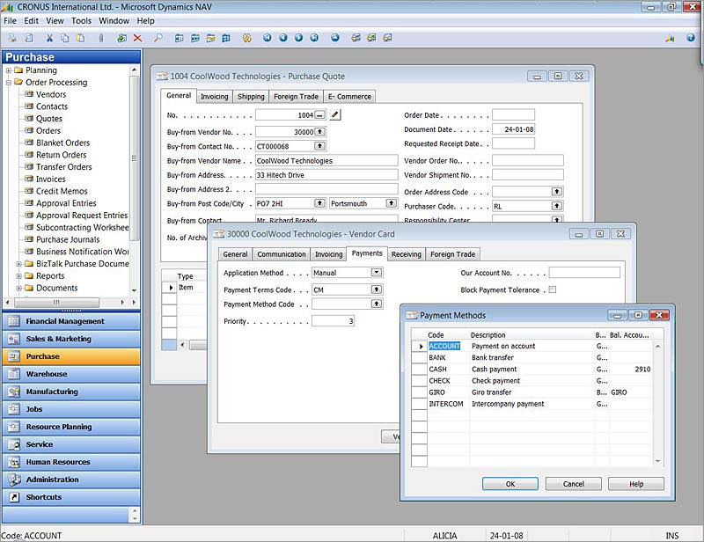The width and height of the screenshot is (704, 542).
Task: Collapse the Order Processing folder
Action: [8, 83]
